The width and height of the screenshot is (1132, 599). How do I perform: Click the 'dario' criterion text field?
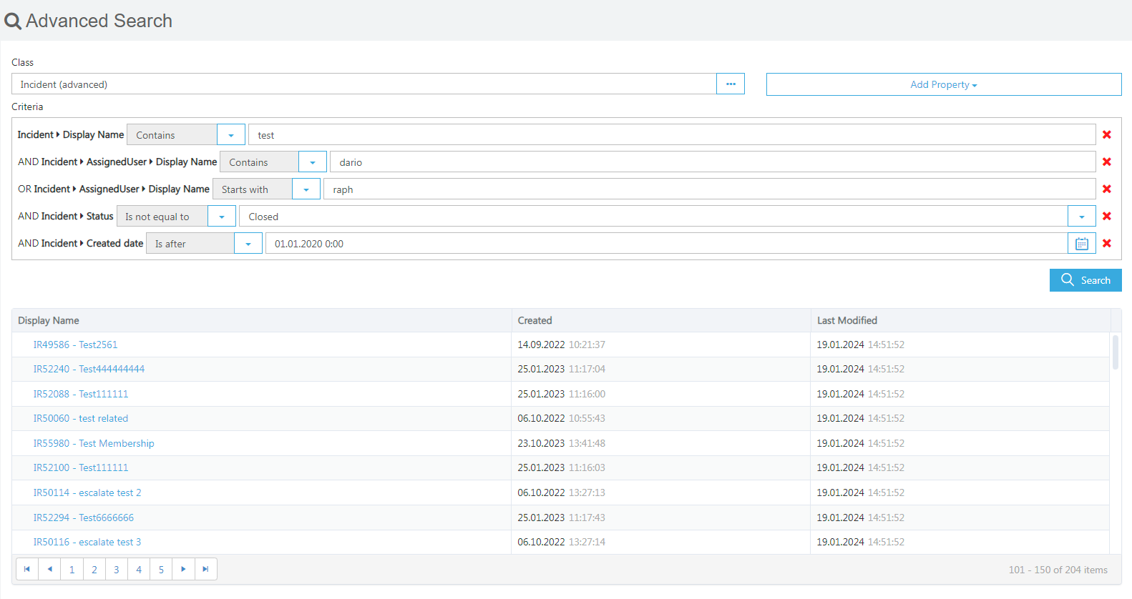point(712,162)
